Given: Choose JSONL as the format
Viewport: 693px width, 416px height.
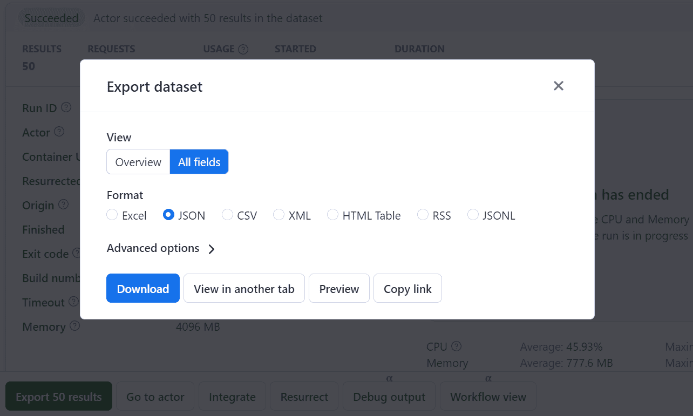Looking at the screenshot, I should tap(473, 215).
